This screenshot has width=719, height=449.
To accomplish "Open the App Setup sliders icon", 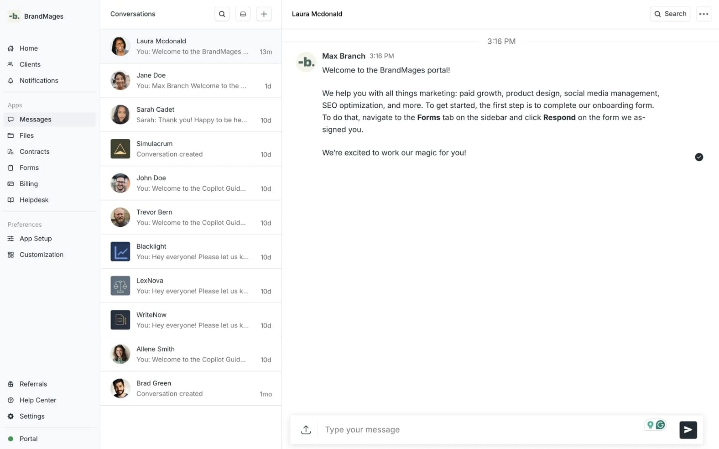I will point(10,239).
